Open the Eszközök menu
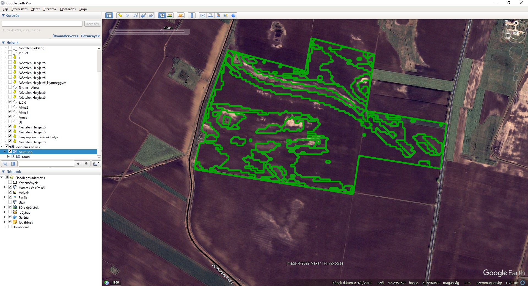This screenshot has height=286, width=528. point(50,9)
